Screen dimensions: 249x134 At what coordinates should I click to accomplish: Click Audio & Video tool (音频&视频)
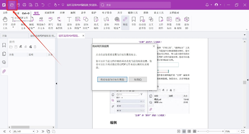pyautogui.click(x=178, y=23)
